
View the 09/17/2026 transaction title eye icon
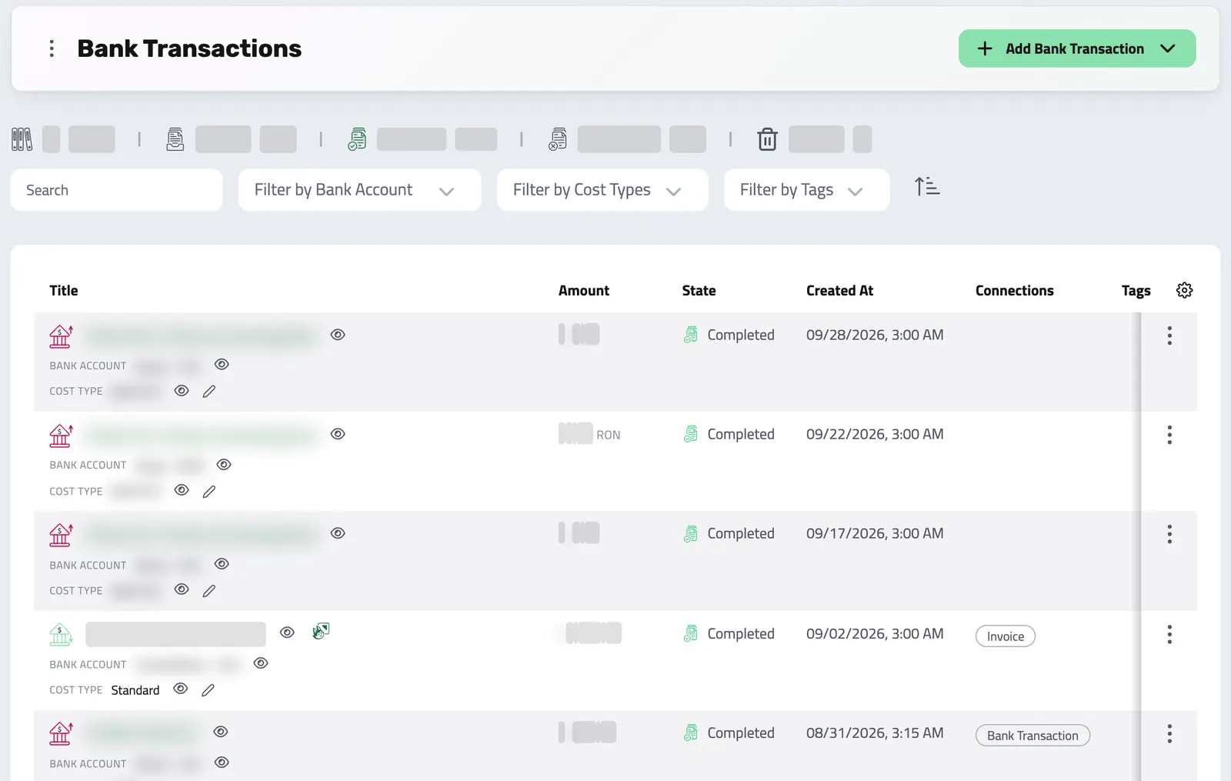pos(338,533)
